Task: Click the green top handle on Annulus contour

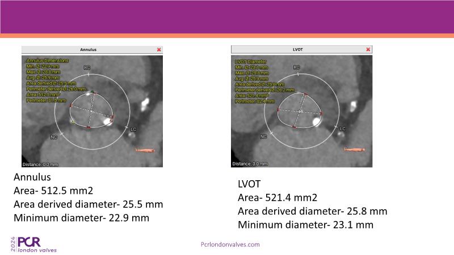Action: pyautogui.click(x=92, y=91)
